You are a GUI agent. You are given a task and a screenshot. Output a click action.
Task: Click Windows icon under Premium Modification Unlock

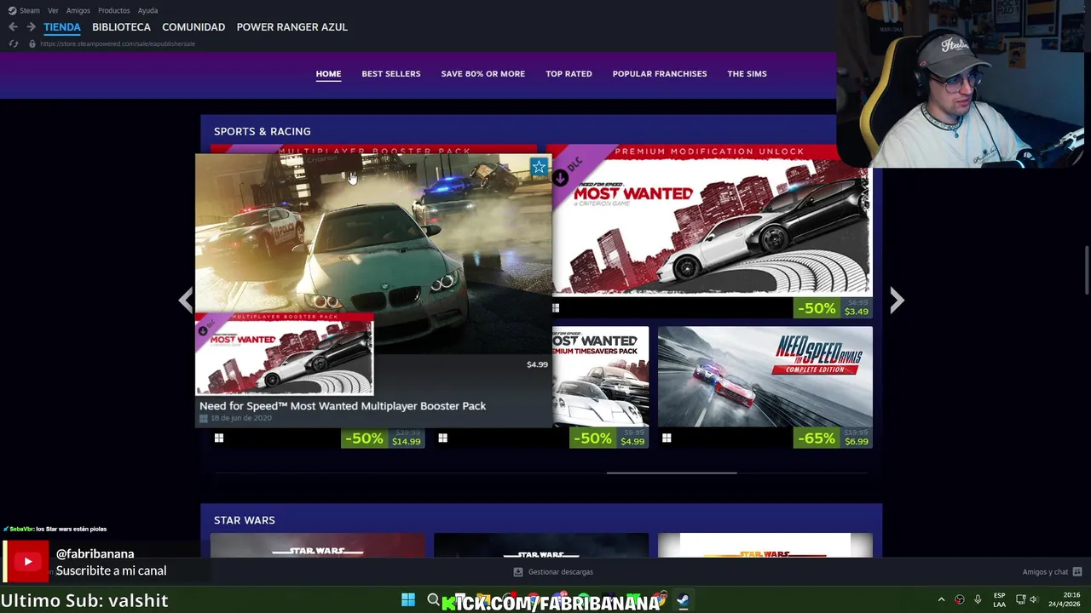(556, 308)
